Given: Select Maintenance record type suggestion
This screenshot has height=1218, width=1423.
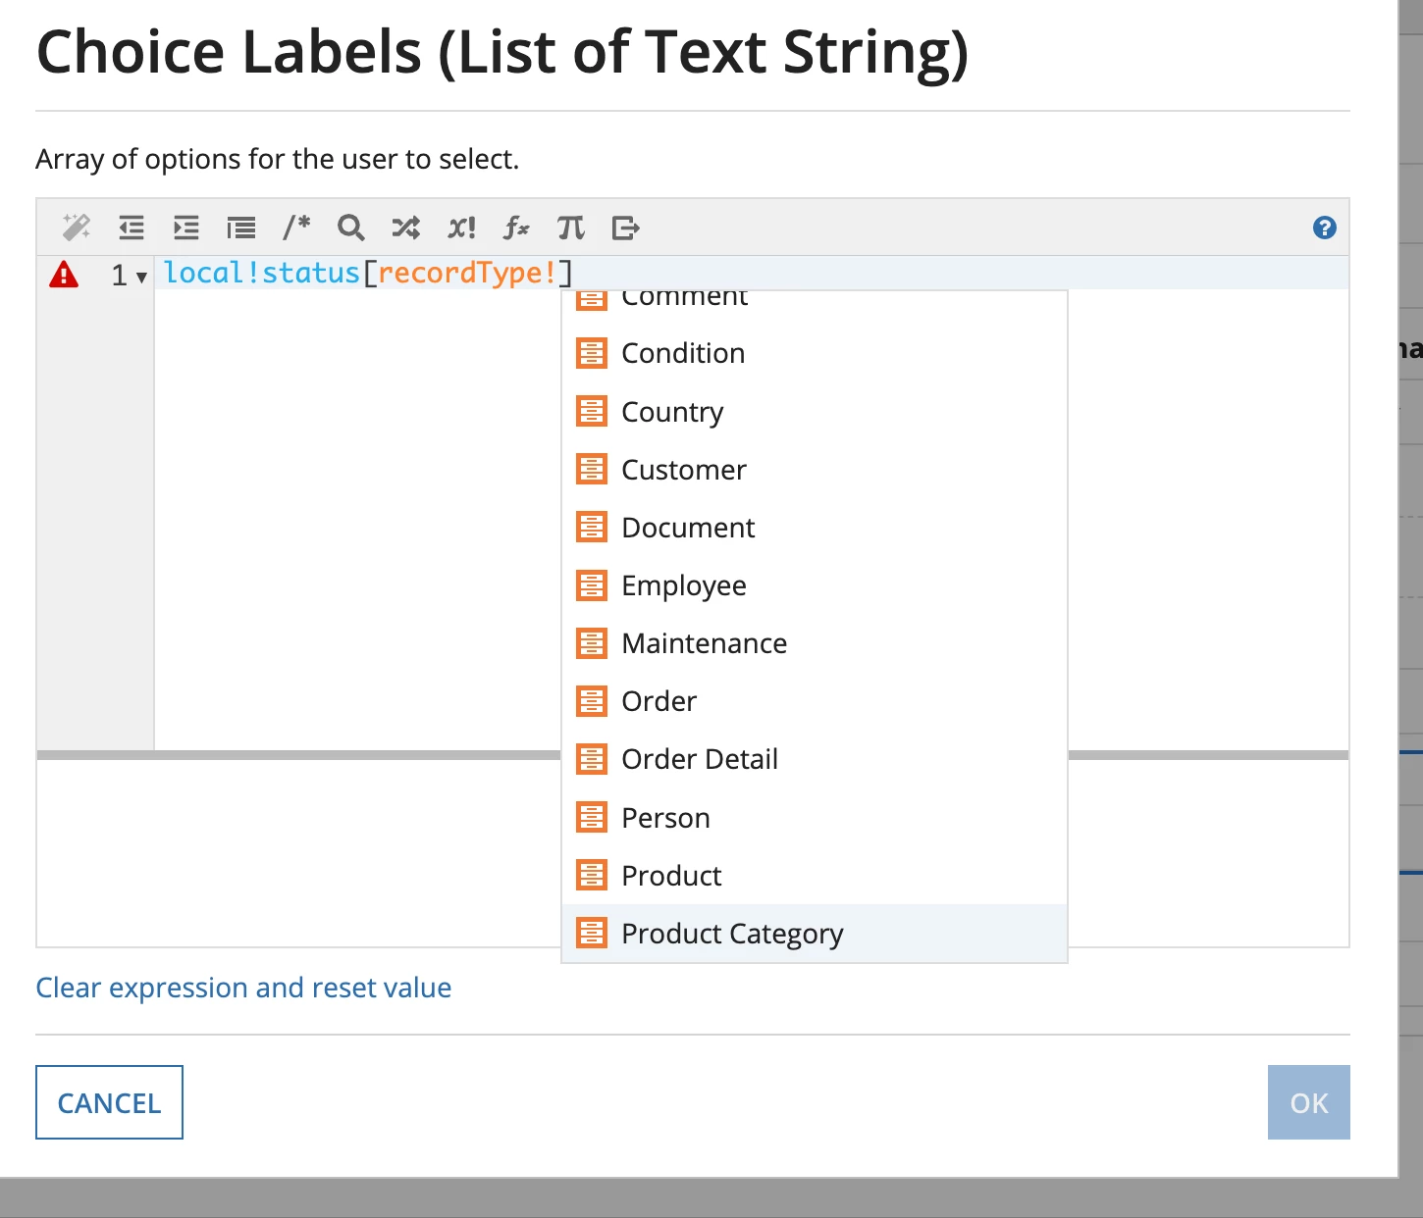Looking at the screenshot, I should (x=814, y=642).
